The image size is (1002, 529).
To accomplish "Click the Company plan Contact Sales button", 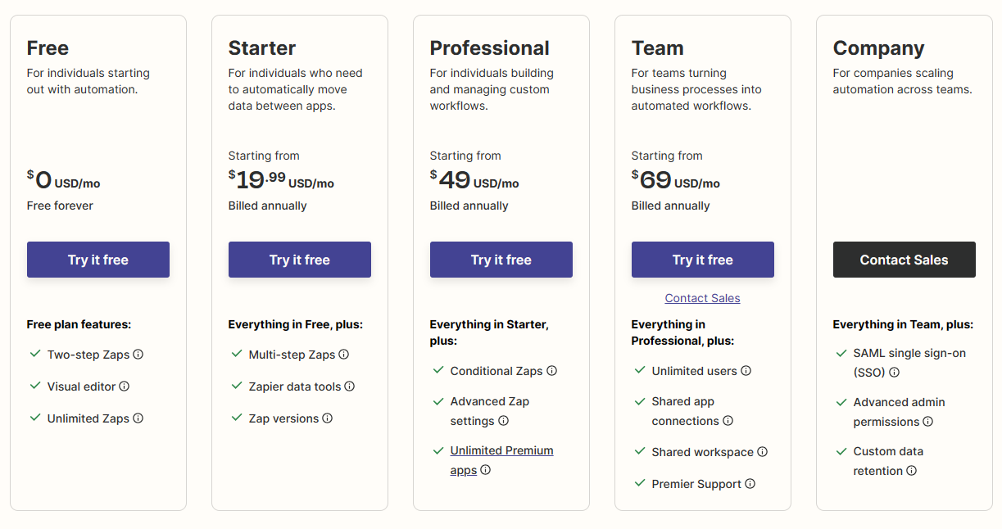I will 905,260.
